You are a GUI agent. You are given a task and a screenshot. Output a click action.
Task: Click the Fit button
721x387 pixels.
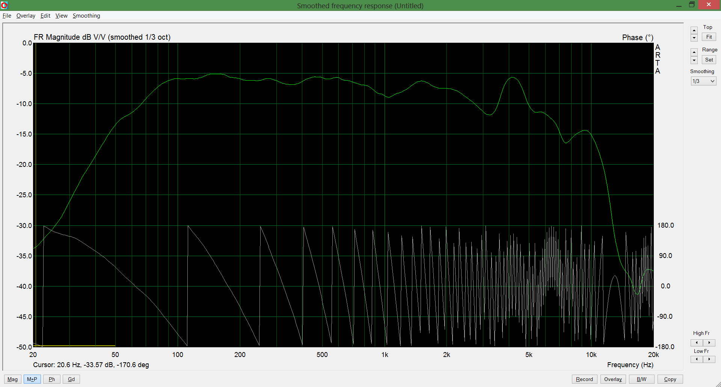pyautogui.click(x=709, y=37)
